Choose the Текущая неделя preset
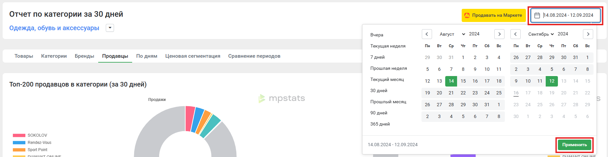 (x=388, y=46)
